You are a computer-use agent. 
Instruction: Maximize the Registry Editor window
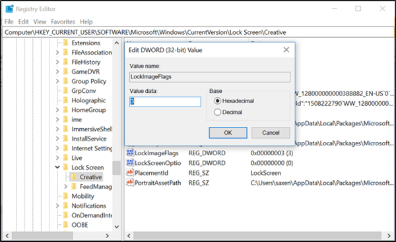tap(358, 9)
